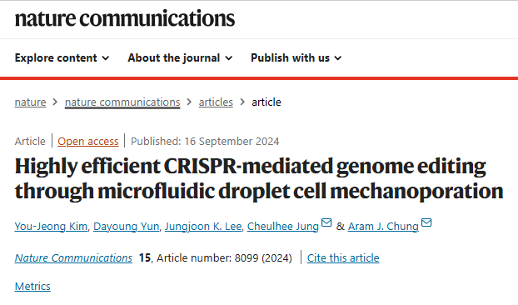Navigate to the articles breadcrumb
Image resolution: width=518 pixels, height=305 pixels.
point(216,102)
